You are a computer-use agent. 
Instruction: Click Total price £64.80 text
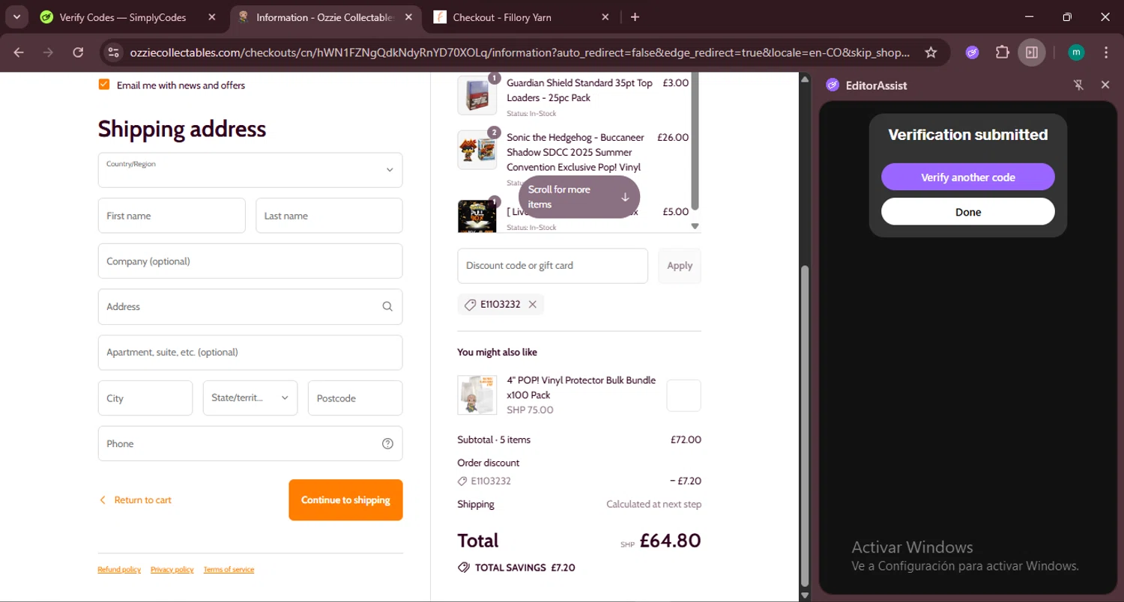coord(670,540)
